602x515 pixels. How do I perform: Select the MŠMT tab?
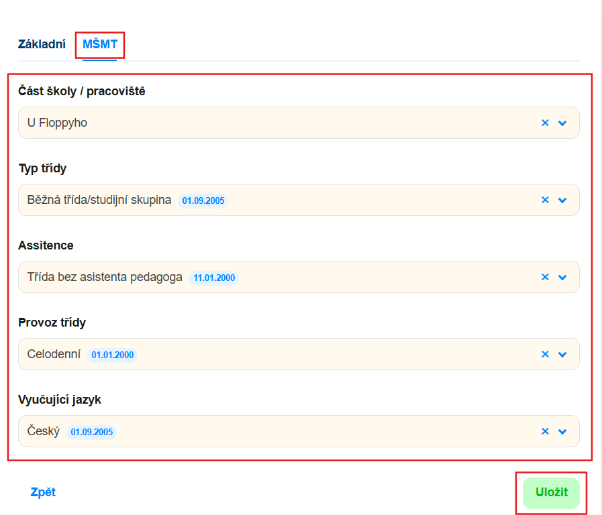tap(100, 44)
